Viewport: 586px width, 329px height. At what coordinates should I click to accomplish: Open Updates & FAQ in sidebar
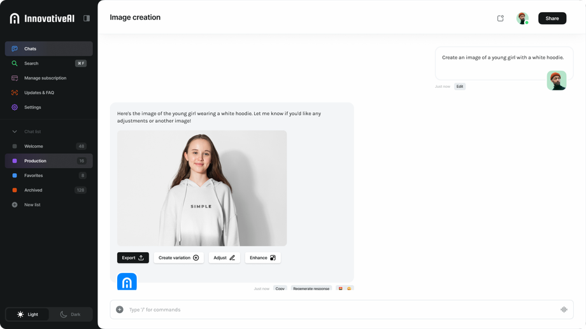pos(39,93)
